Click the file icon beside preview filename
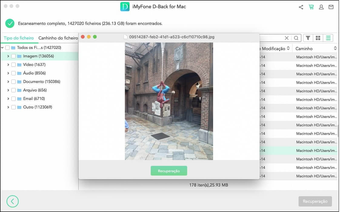 click(125, 37)
